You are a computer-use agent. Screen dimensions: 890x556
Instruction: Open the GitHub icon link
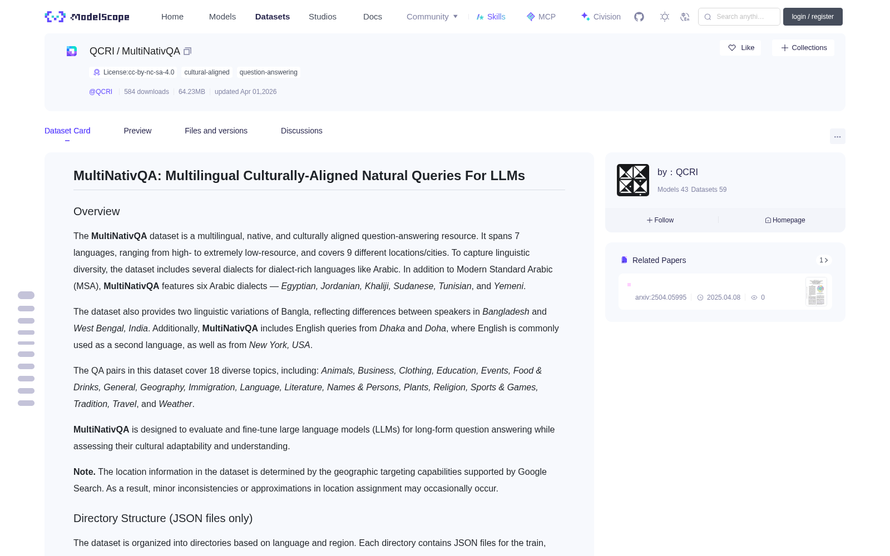639,17
